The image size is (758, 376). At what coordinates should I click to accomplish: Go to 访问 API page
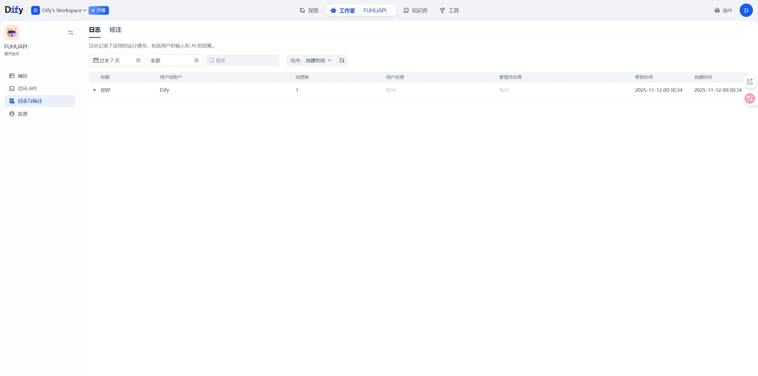pos(40,89)
